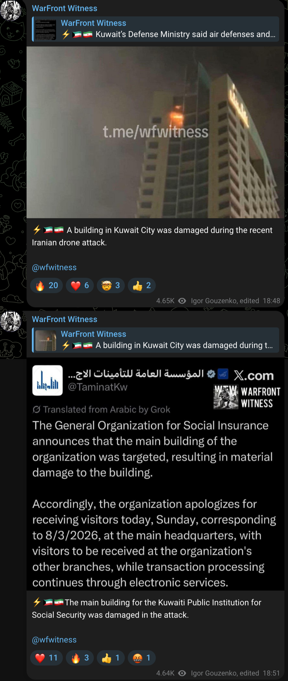Toggle heart reaction showing 11
Image resolution: width=288 pixels, height=681 pixels.
pyautogui.click(x=47, y=658)
